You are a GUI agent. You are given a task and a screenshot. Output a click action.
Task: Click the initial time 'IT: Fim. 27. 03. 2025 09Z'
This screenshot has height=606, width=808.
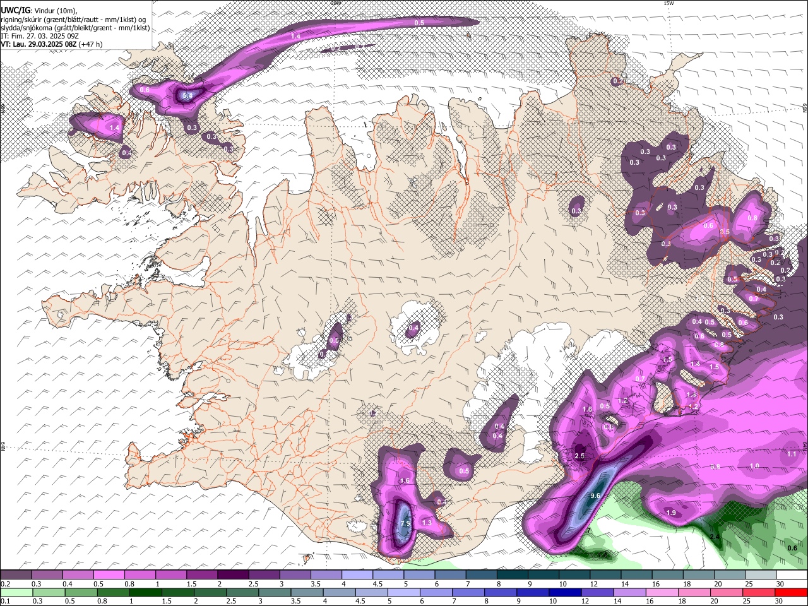[x=40, y=36]
